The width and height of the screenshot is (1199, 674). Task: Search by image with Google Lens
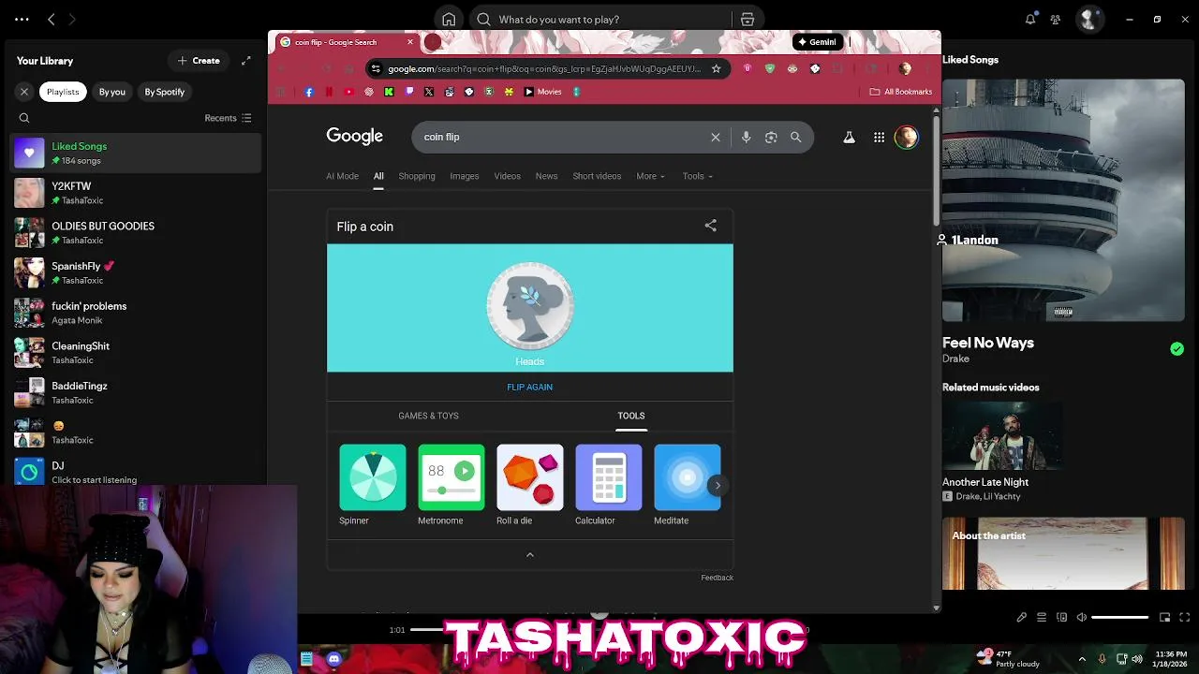771,137
